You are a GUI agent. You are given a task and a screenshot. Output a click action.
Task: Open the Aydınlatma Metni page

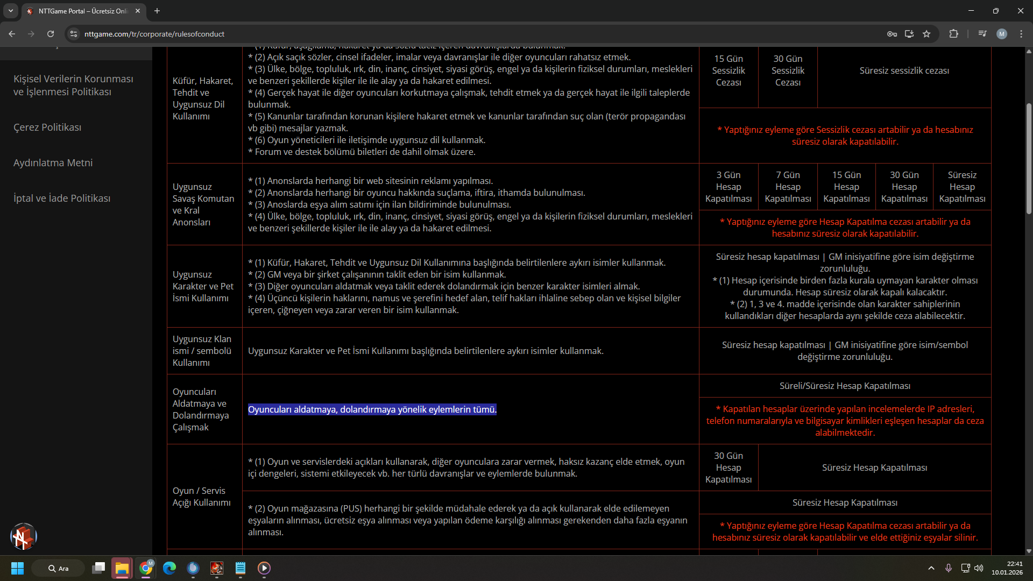click(x=53, y=163)
